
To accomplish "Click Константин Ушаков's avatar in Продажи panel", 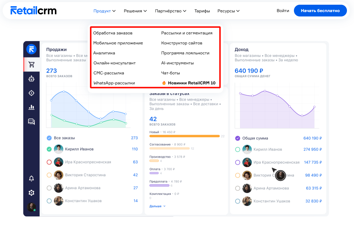I will point(59,201).
